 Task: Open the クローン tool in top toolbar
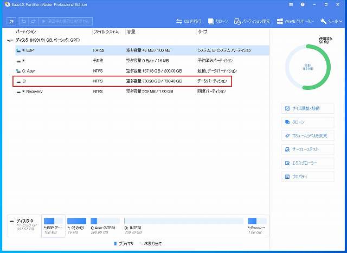pyautogui.click(x=218, y=21)
